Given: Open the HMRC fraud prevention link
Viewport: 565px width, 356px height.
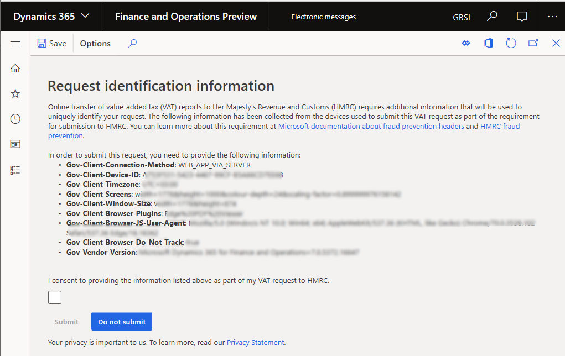Looking at the screenshot, I should point(500,127).
